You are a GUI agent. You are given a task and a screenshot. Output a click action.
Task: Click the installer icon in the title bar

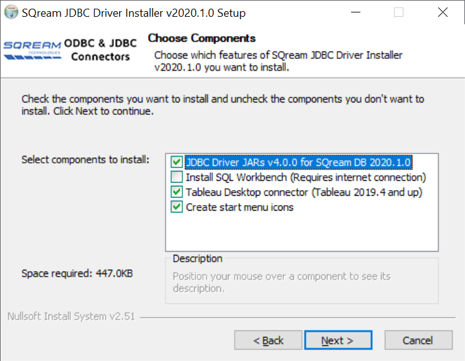11,12
